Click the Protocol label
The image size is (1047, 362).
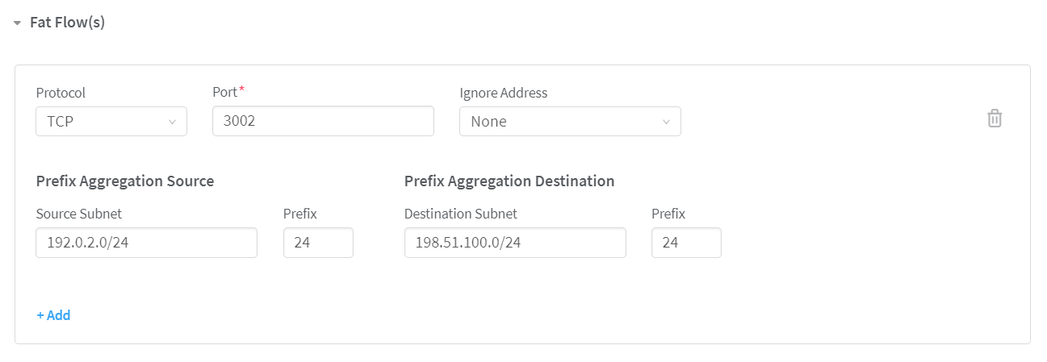click(61, 93)
